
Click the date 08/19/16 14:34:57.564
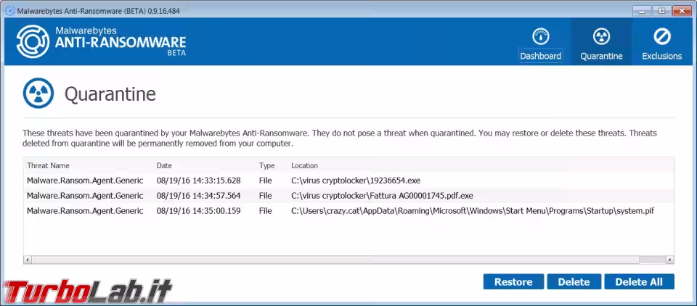tap(199, 196)
